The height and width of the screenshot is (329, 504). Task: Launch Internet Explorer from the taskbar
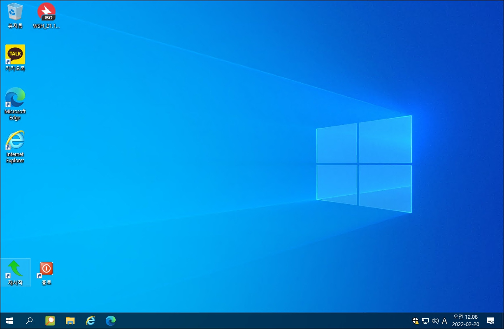91,320
